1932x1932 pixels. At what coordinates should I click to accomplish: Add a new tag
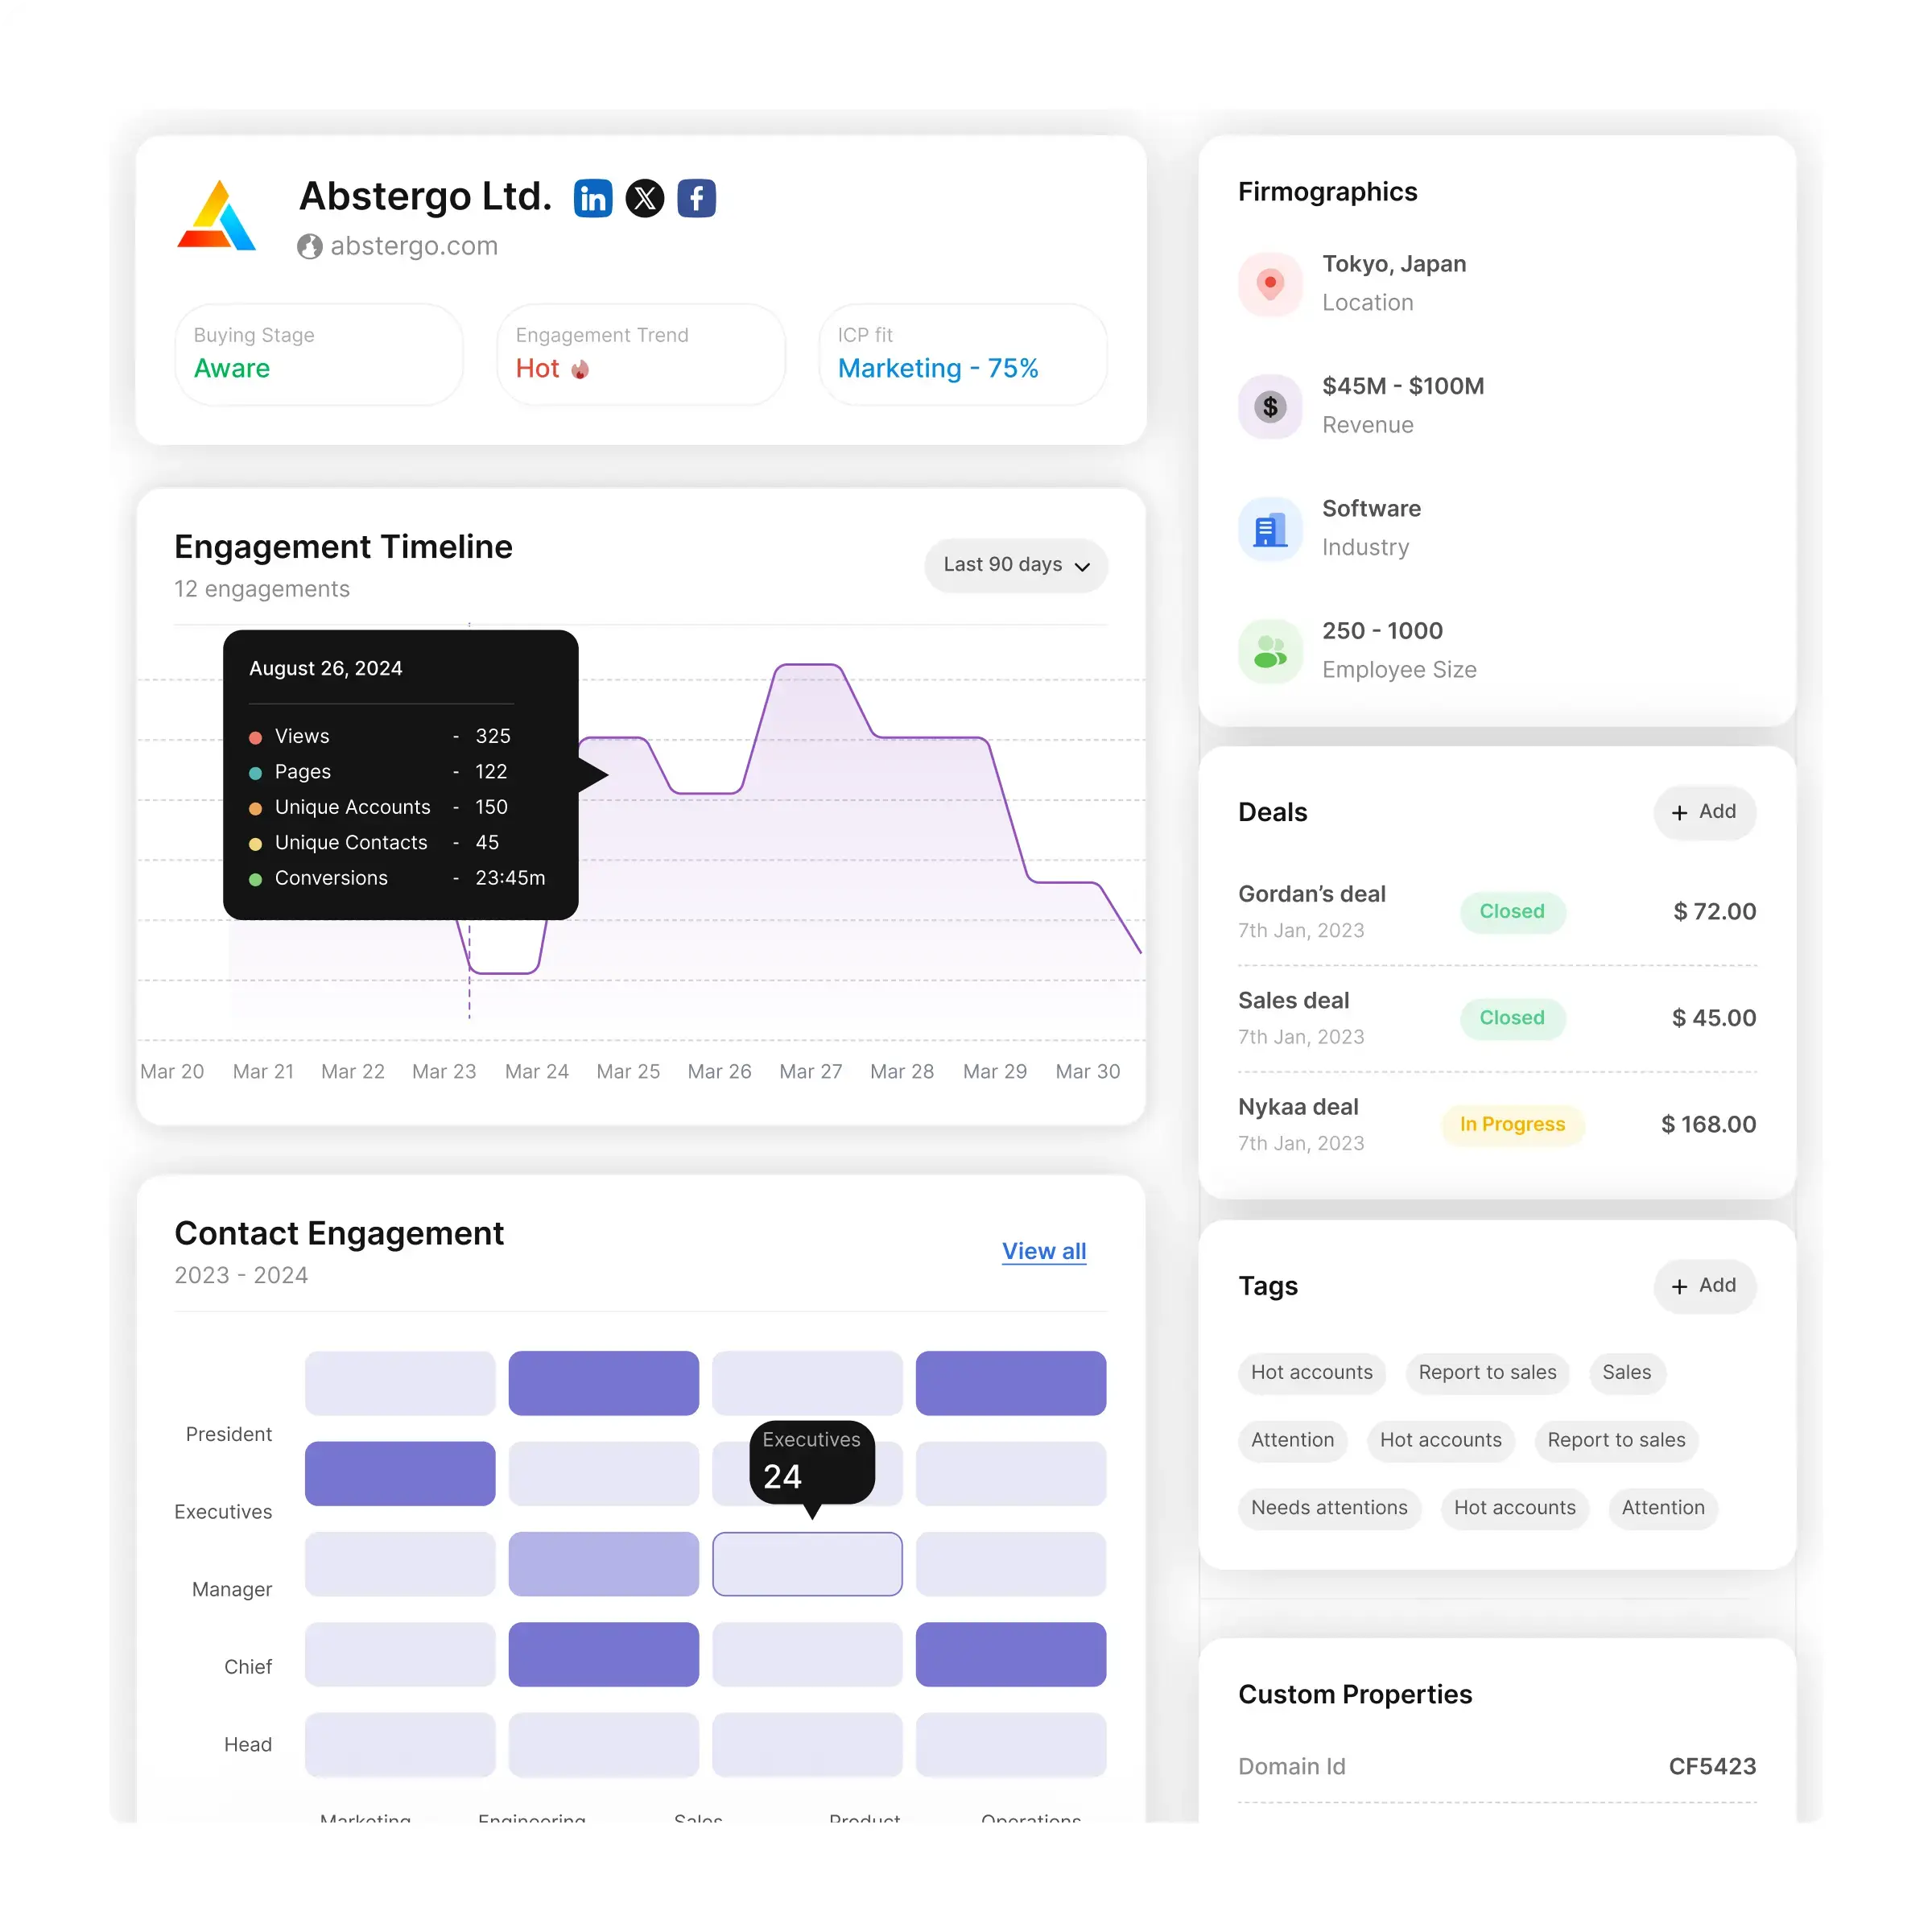(1704, 1286)
